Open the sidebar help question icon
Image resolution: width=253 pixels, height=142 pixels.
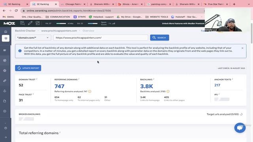(6, 128)
